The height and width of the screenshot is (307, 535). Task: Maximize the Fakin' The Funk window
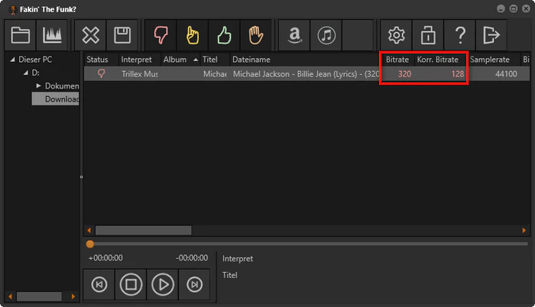tap(514, 9)
